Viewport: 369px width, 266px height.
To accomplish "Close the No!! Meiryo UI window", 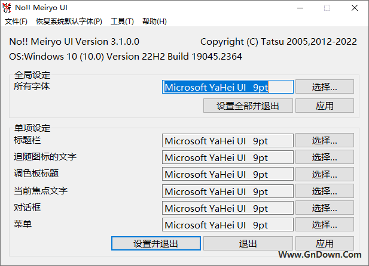I will [355, 8].
